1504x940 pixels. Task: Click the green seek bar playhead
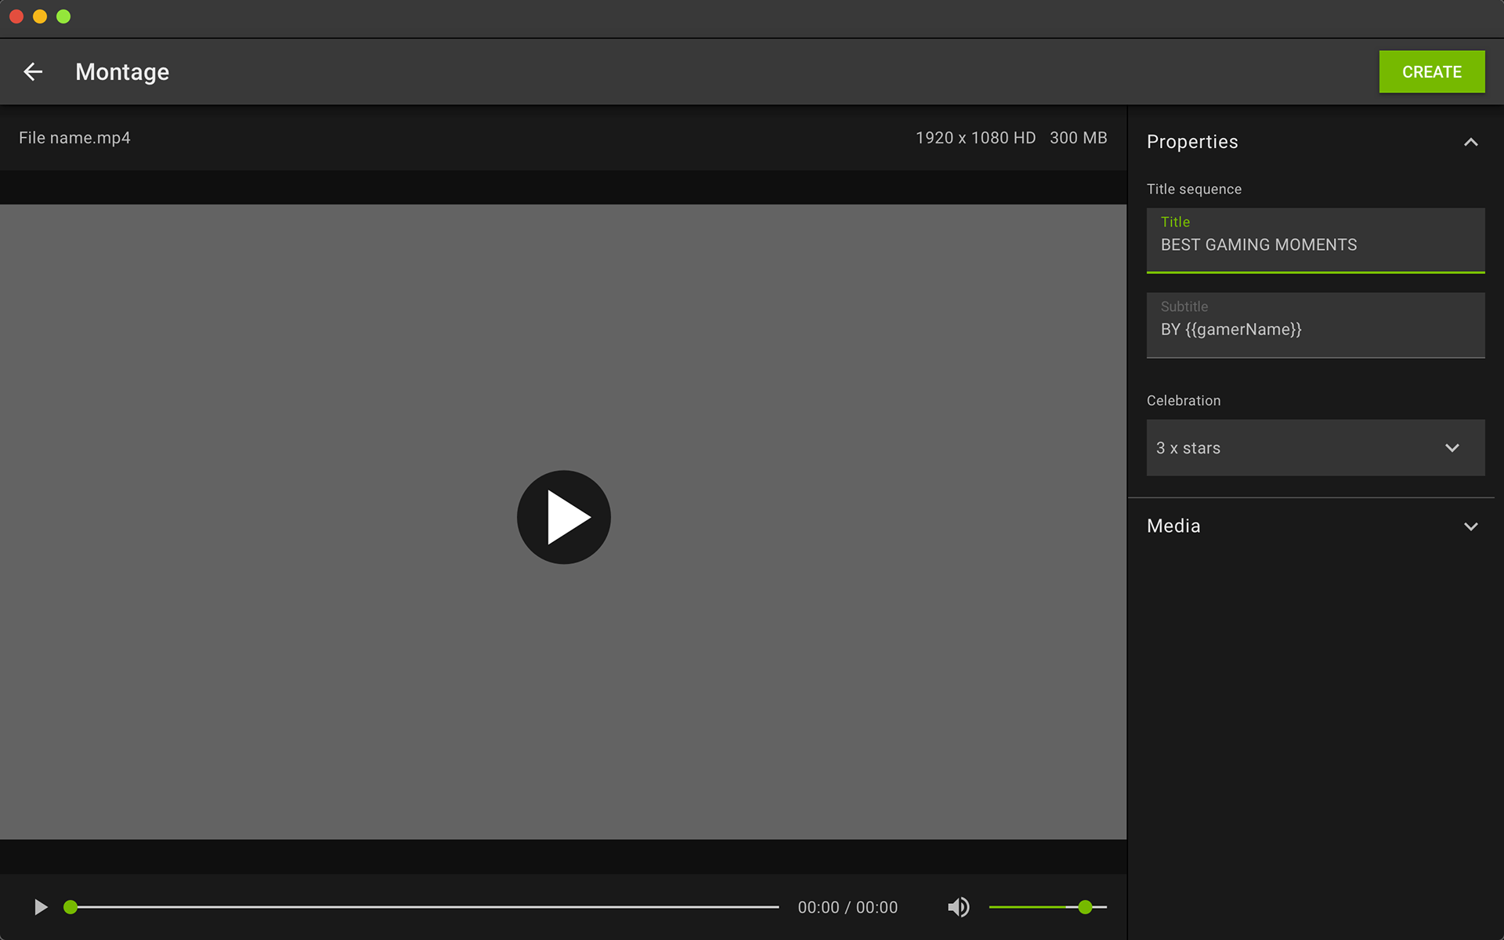pos(70,907)
